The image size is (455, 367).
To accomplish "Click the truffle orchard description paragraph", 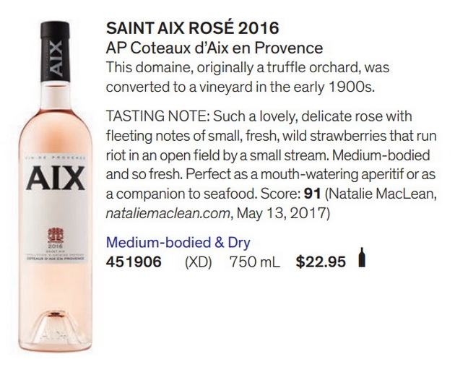I will (248, 77).
